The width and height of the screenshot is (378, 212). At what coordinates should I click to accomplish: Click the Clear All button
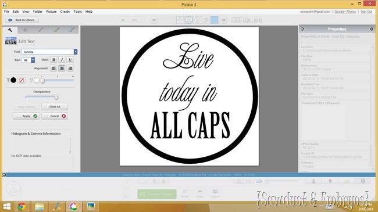pos(55,106)
